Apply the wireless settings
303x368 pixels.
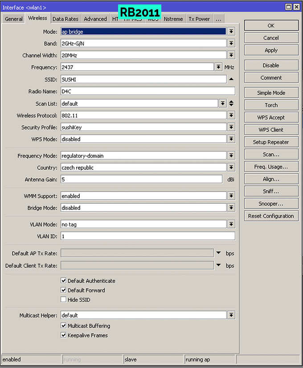[x=271, y=50]
